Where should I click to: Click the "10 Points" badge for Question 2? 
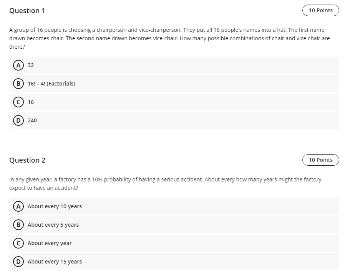click(x=320, y=160)
